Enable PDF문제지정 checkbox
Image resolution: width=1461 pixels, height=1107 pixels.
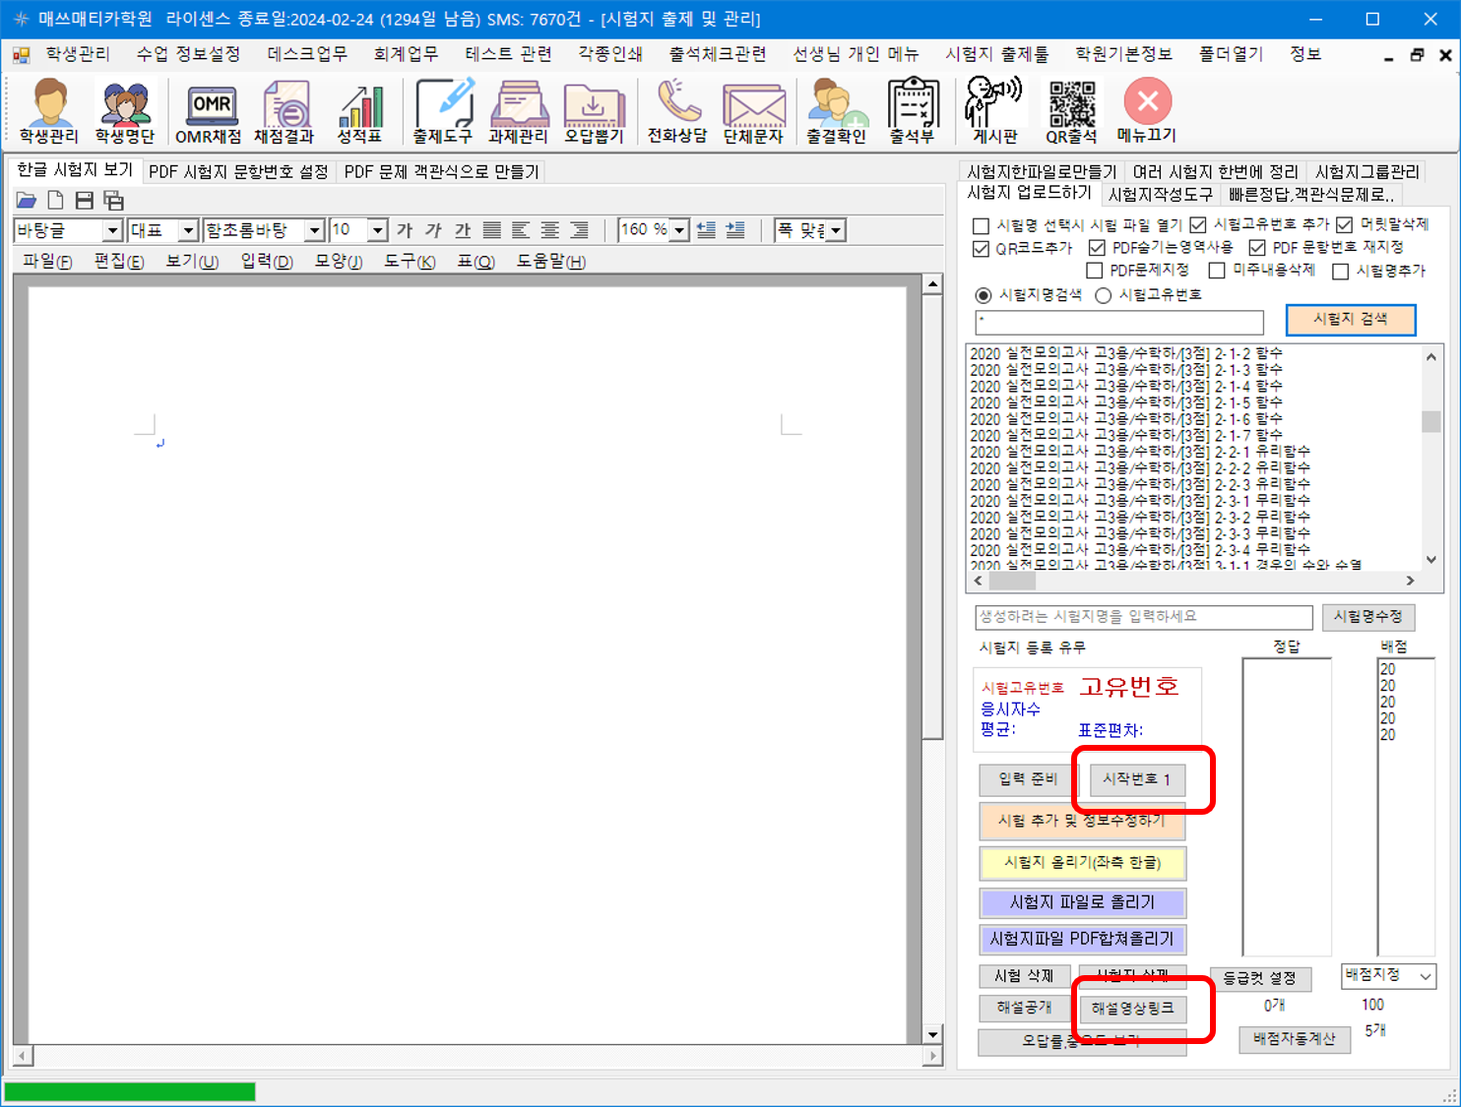1095,271
